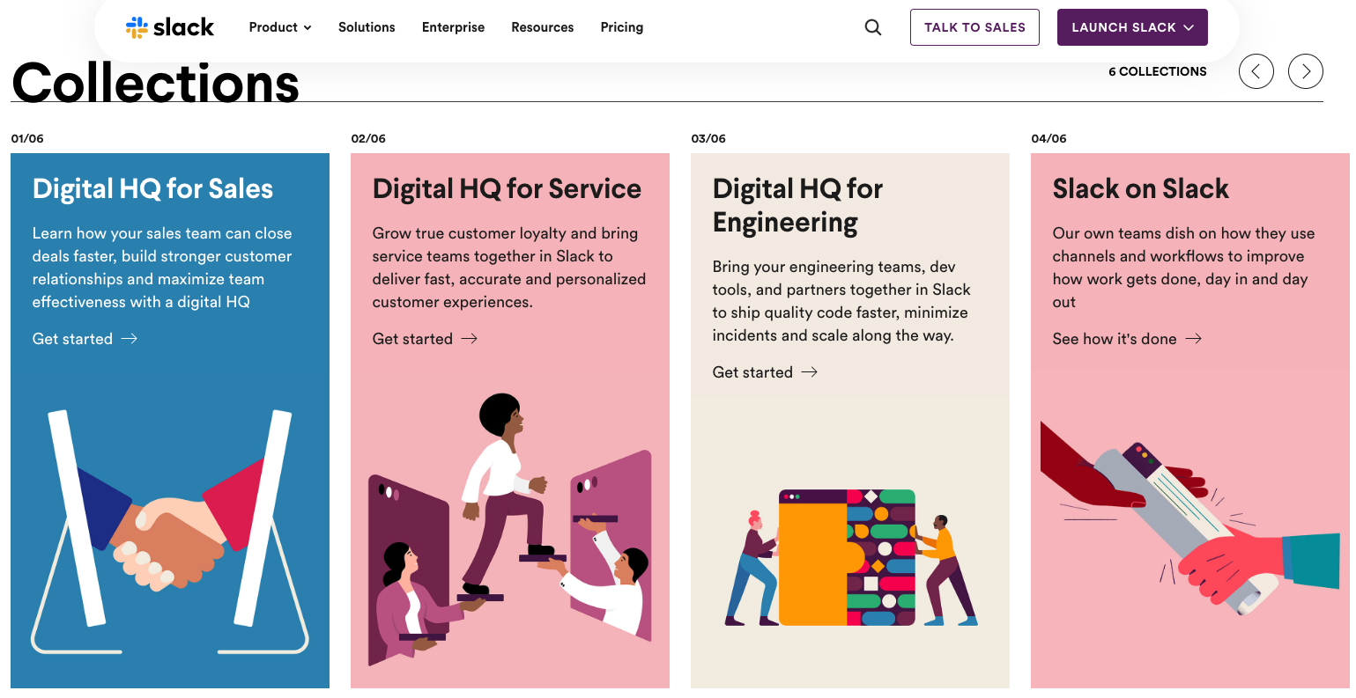The width and height of the screenshot is (1356, 698).
Task: Click the Slack on Slack description text
Action: [1183, 268]
